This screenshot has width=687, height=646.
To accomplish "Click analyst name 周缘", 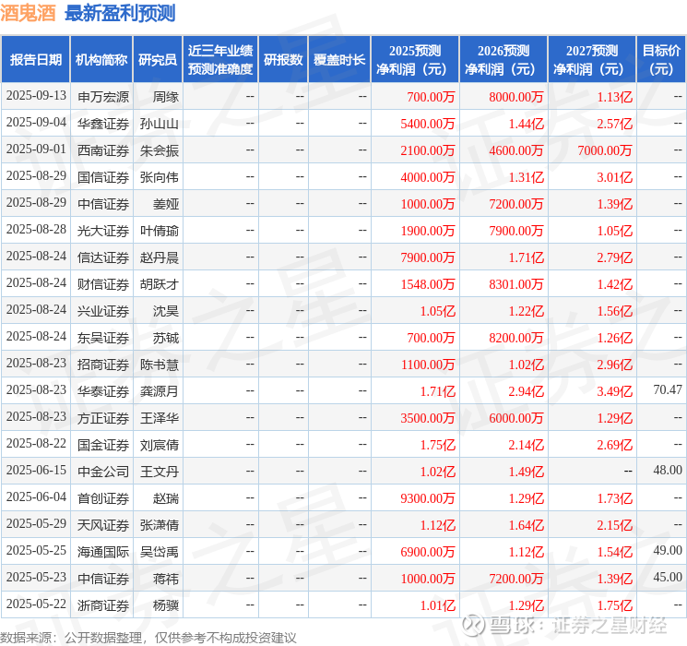I will click(x=166, y=97).
